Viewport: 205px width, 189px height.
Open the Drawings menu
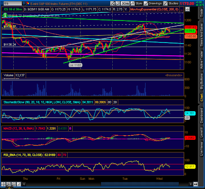pos(153,3)
